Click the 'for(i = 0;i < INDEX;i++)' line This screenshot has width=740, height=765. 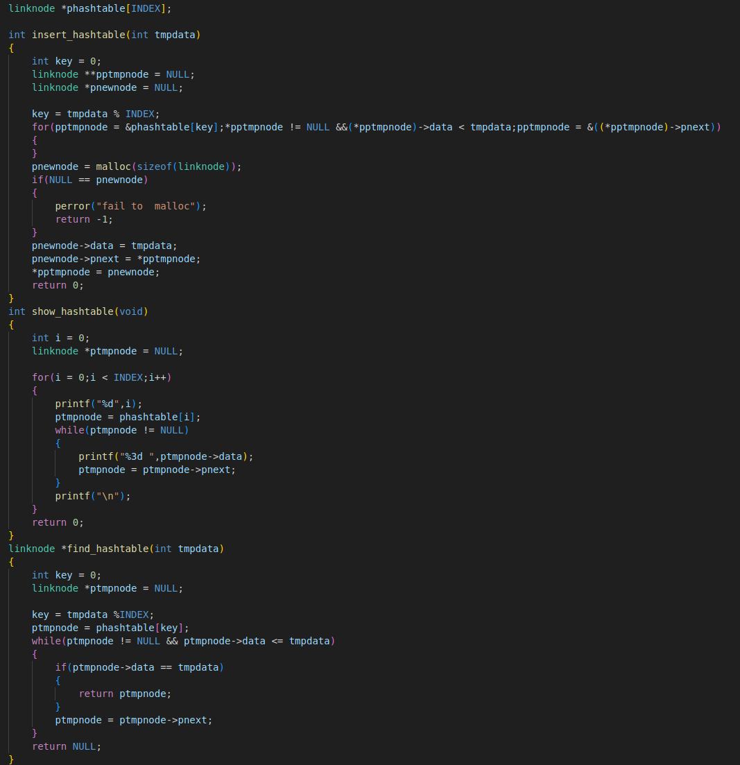pos(101,377)
